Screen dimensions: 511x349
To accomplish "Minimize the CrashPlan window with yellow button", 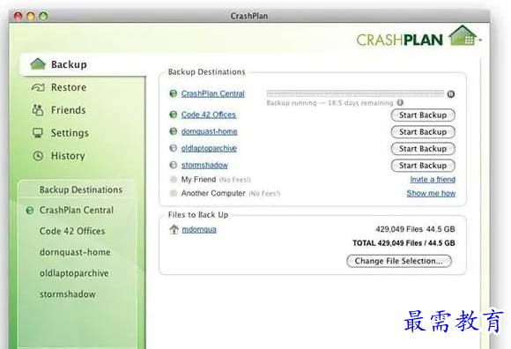I will pyautogui.click(x=31, y=16).
